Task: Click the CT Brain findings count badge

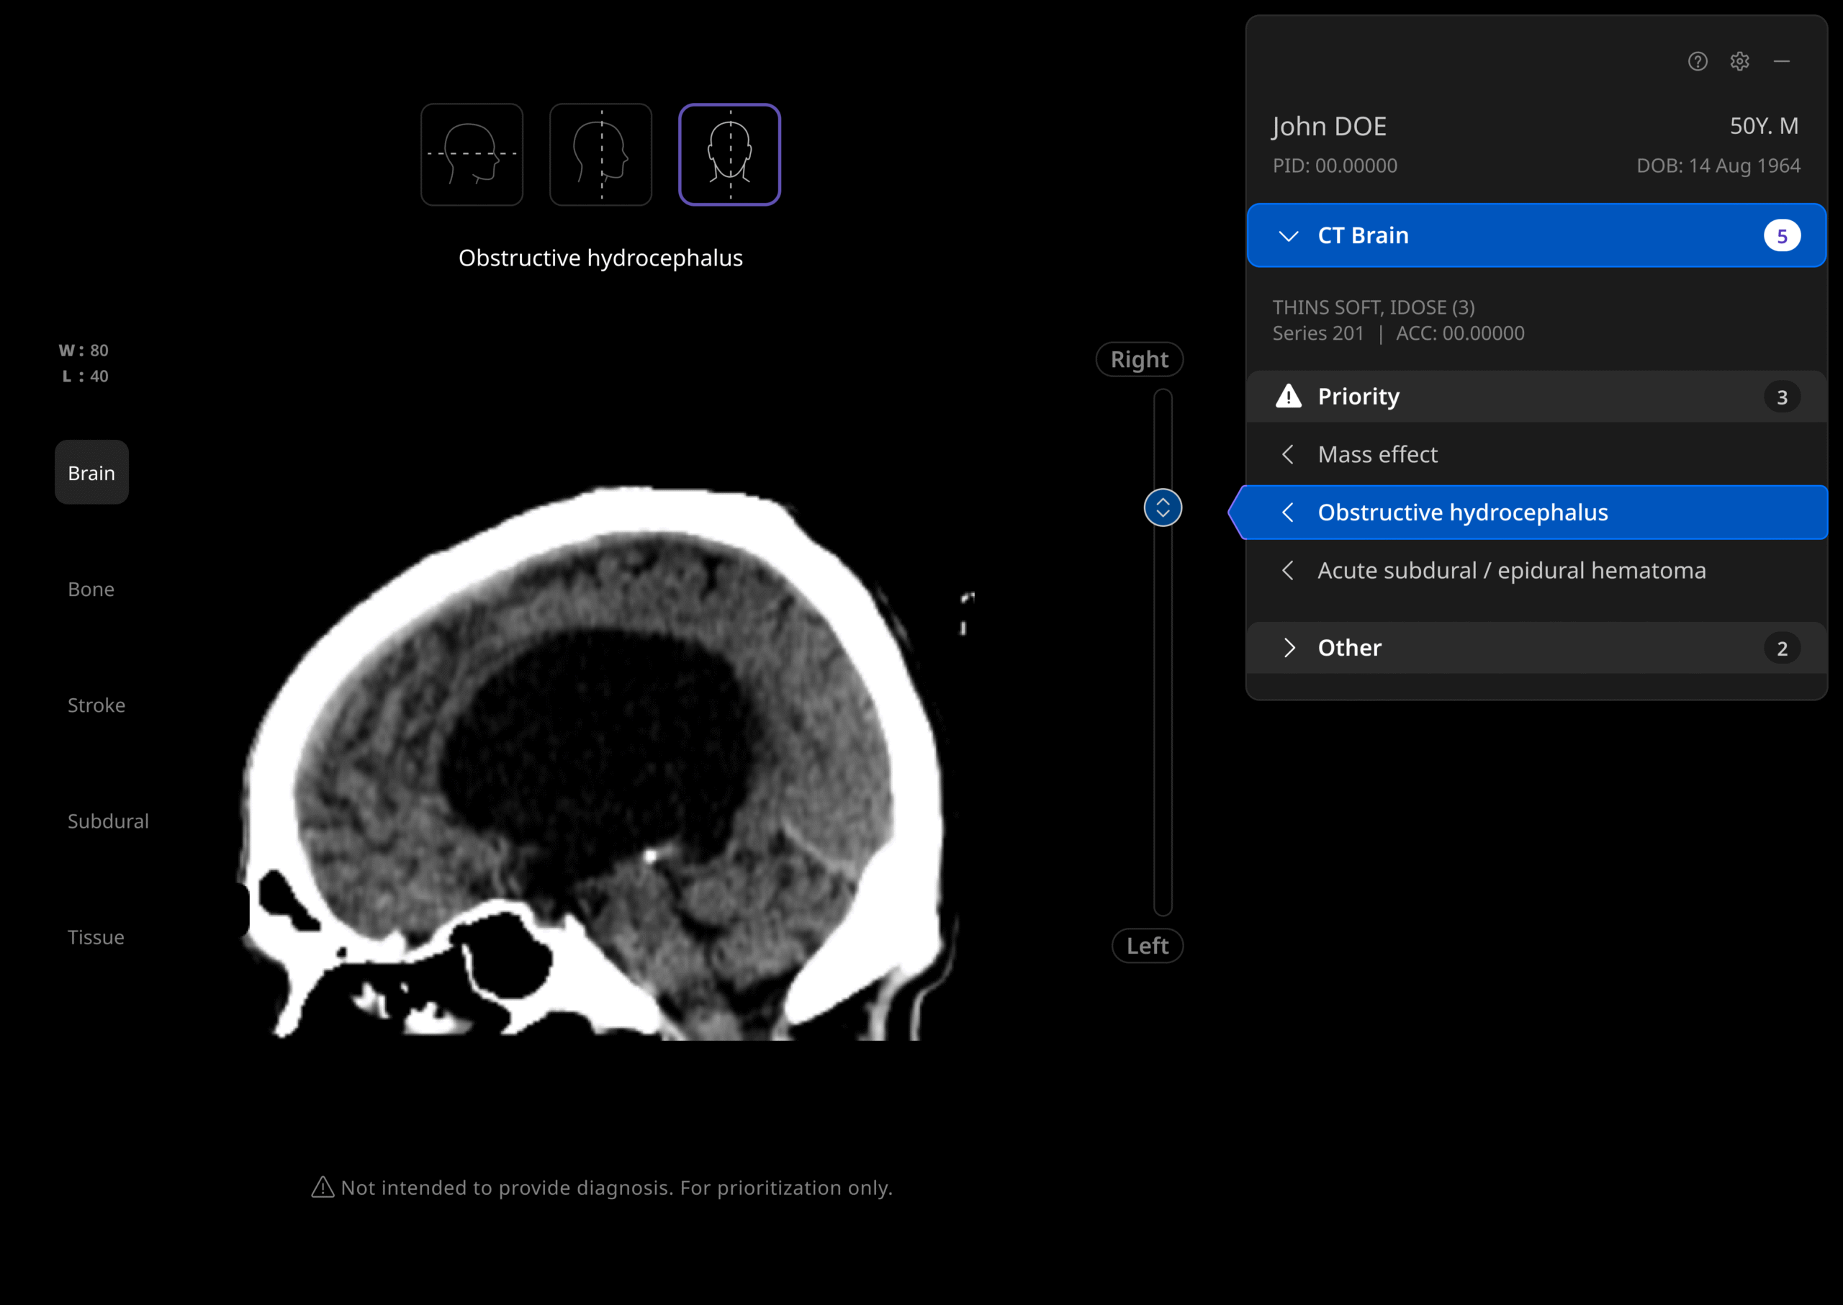Action: tap(1781, 236)
